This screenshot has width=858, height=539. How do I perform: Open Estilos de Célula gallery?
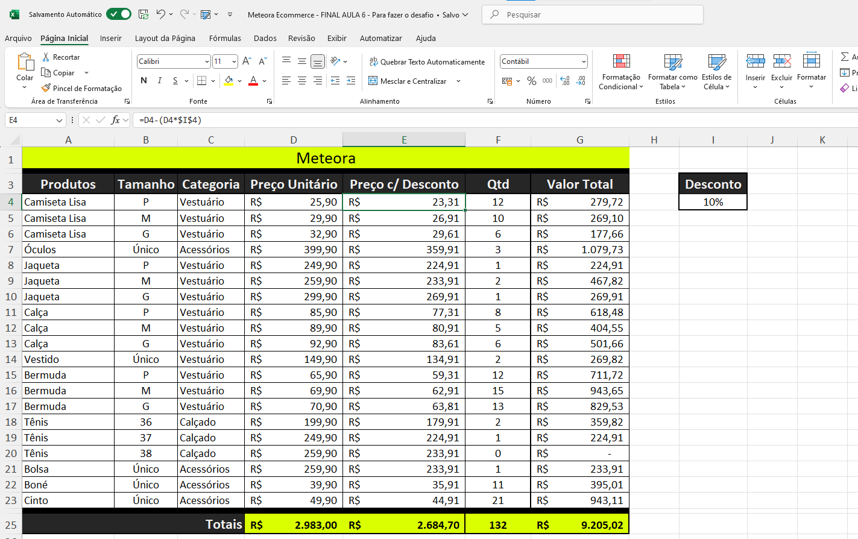[x=716, y=72]
